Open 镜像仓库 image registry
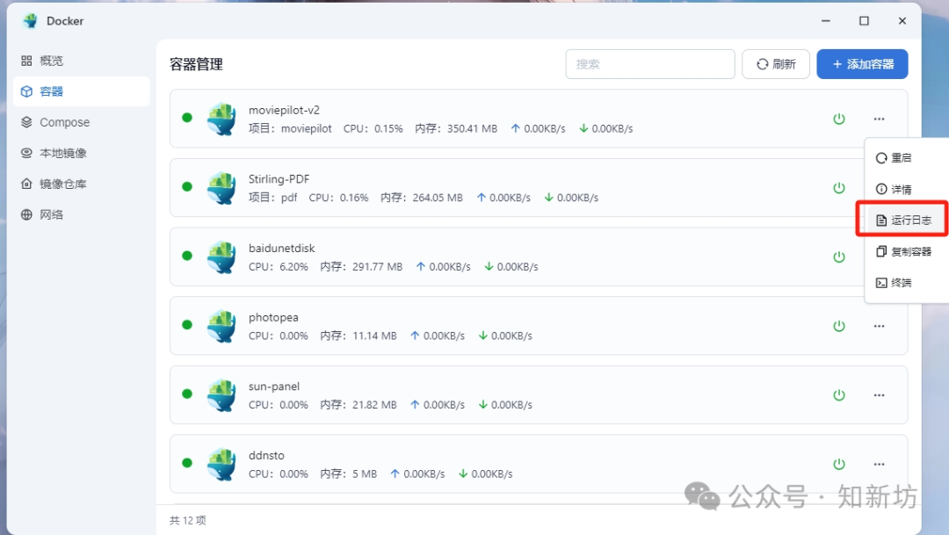The height and width of the screenshot is (535, 949). coord(81,184)
